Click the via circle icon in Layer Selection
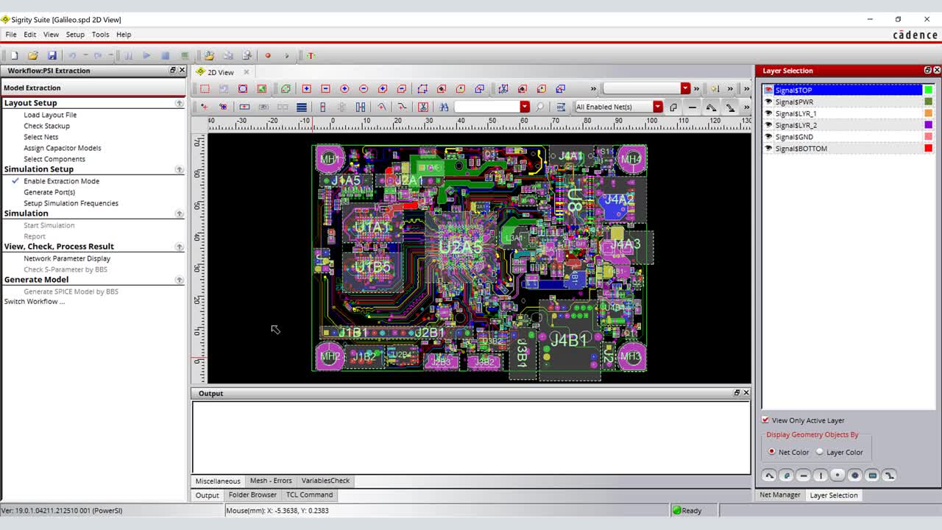 pos(854,476)
